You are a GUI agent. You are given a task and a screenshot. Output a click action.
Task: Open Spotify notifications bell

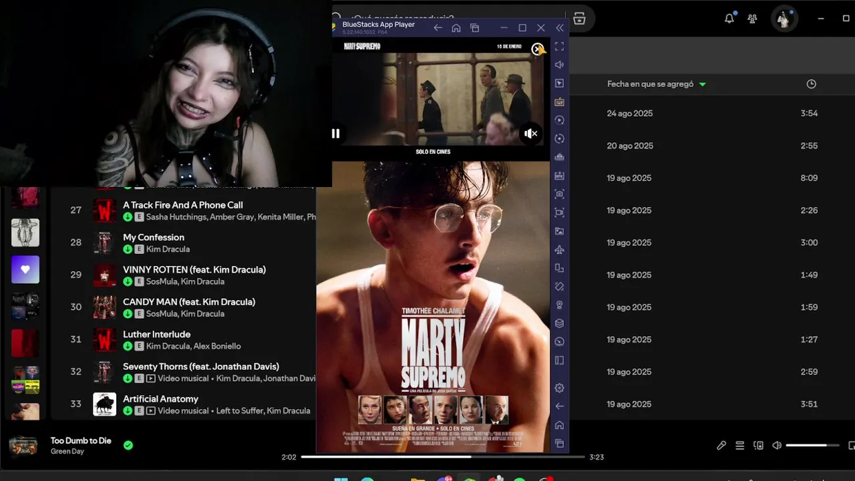729,19
